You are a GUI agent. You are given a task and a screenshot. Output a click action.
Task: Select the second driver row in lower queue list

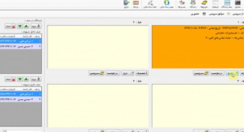[21, 99]
